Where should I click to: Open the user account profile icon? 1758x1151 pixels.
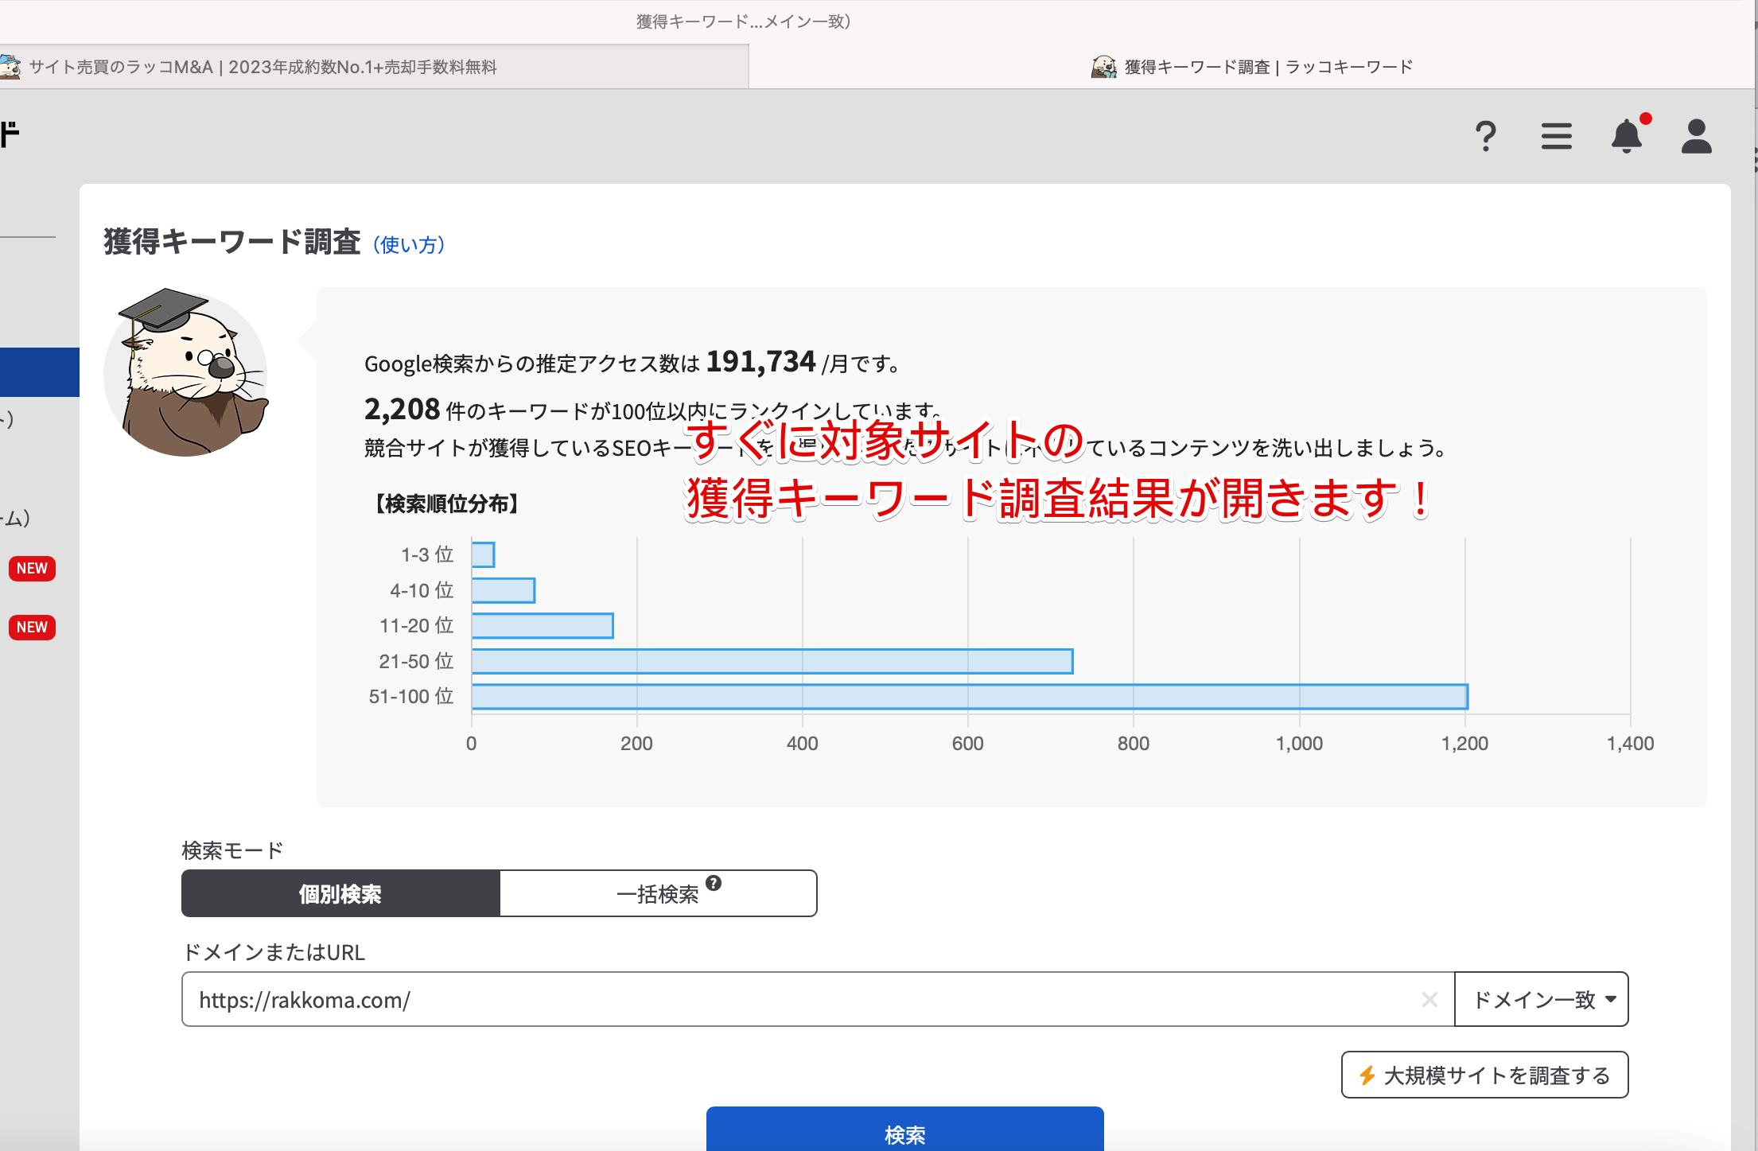(x=1696, y=136)
